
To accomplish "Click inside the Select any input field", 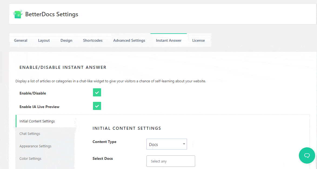I will coord(171,161).
